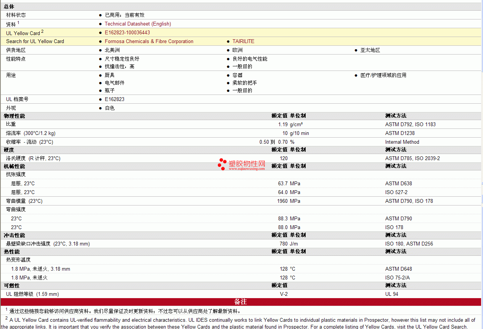Select 'E162823' in the UL 档案号 row
The image size is (483, 329).
pyautogui.click(x=115, y=99)
